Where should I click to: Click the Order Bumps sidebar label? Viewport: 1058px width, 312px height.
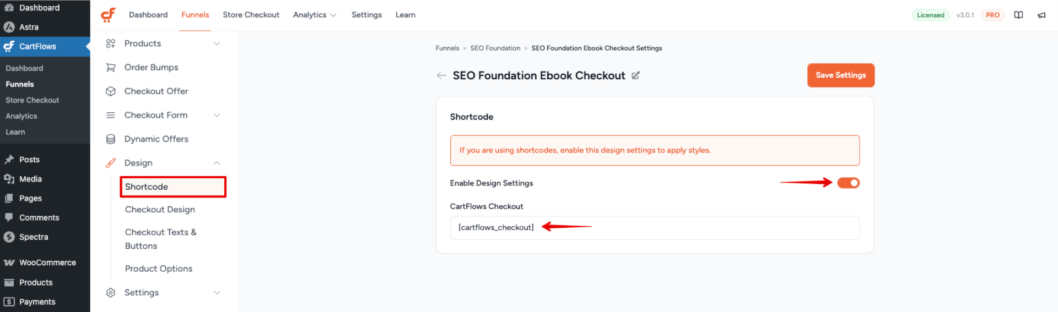tap(152, 67)
